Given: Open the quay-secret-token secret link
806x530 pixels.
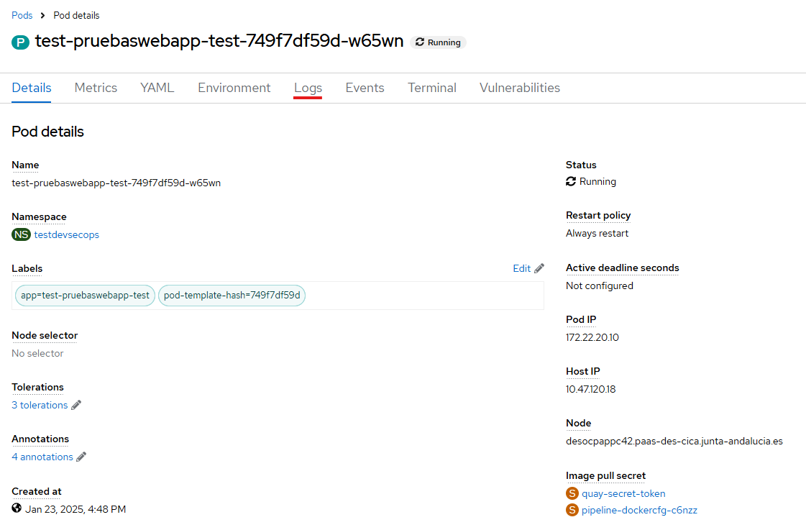Looking at the screenshot, I should click(623, 493).
